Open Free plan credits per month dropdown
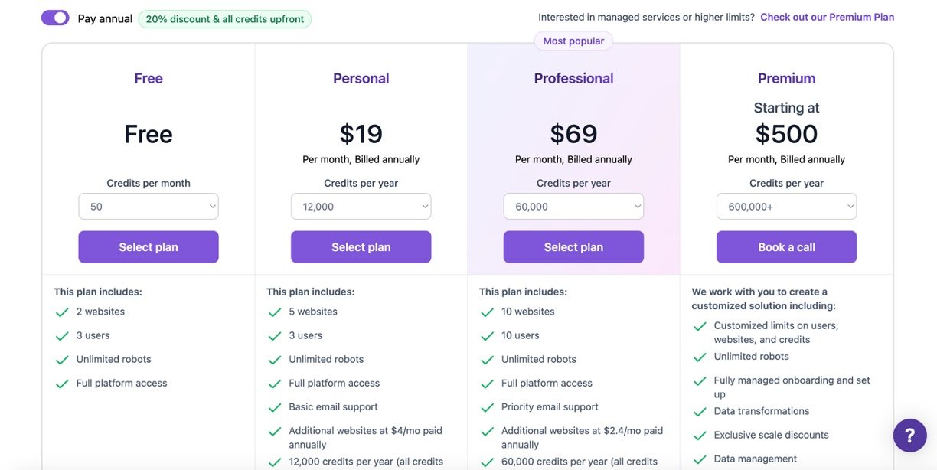The width and height of the screenshot is (937, 470). pos(149,207)
